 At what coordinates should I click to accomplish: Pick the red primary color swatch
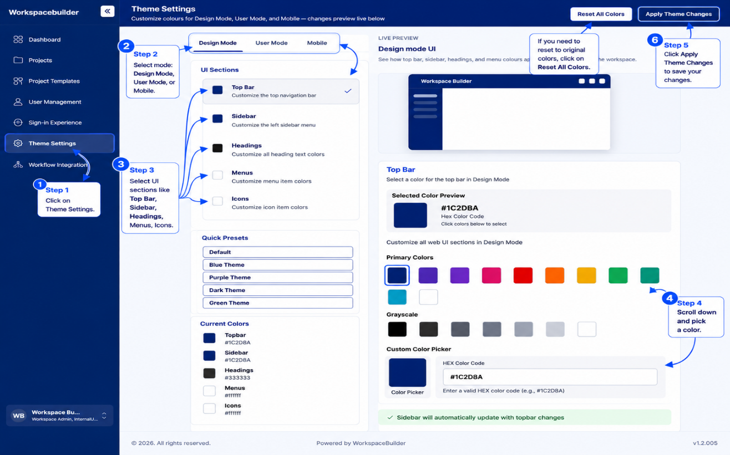(x=523, y=275)
